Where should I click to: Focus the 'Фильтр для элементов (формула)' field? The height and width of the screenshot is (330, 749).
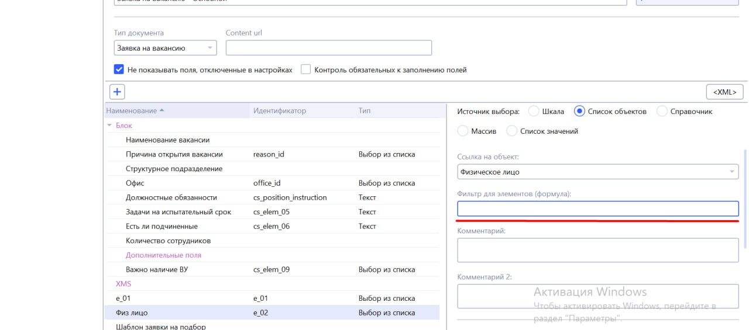point(597,209)
